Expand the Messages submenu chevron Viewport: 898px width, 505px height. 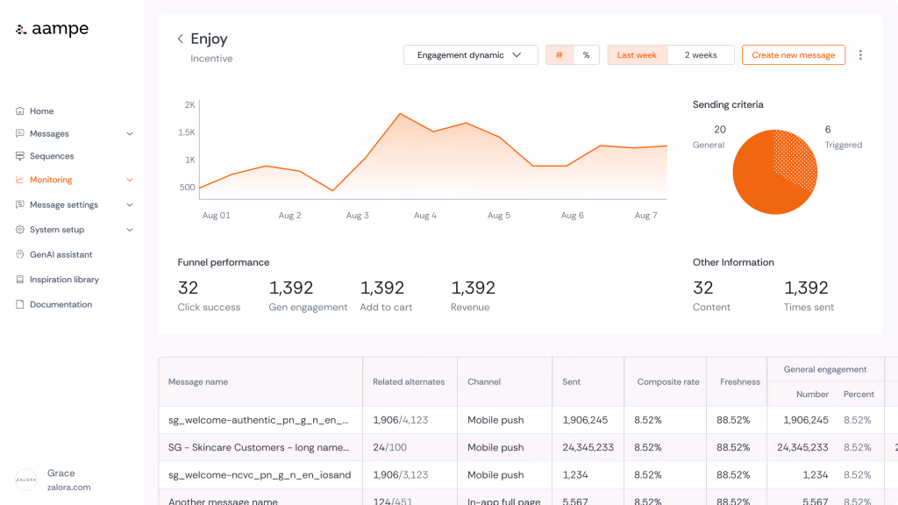pos(130,133)
